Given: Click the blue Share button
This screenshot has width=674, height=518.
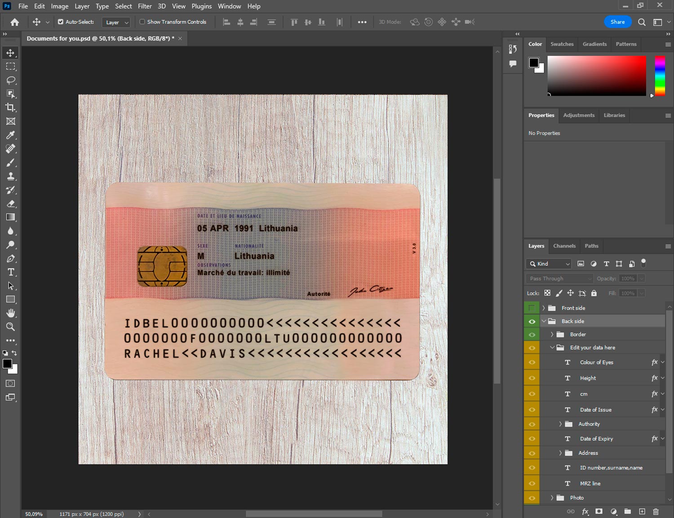Looking at the screenshot, I should pyautogui.click(x=617, y=22).
